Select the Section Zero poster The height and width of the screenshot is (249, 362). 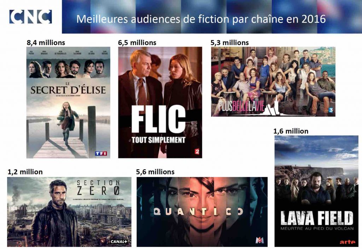pyautogui.click(x=69, y=212)
